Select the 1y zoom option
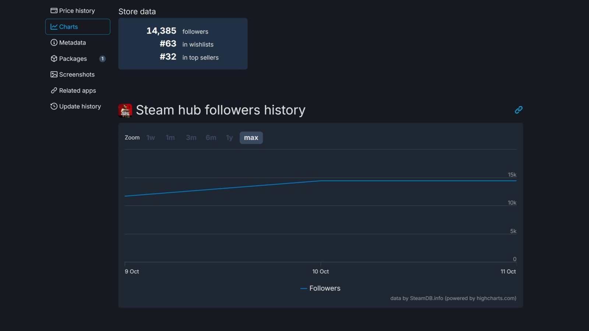589x331 pixels. [229, 138]
